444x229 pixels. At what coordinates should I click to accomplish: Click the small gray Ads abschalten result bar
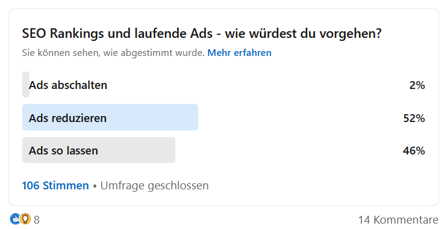click(x=26, y=84)
